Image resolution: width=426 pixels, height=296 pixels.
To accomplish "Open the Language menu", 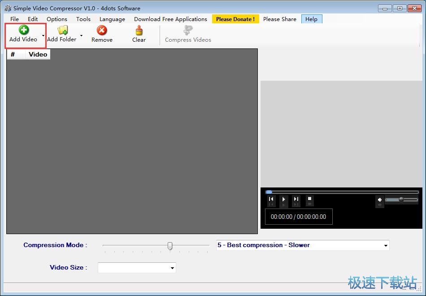I will coord(112,19).
